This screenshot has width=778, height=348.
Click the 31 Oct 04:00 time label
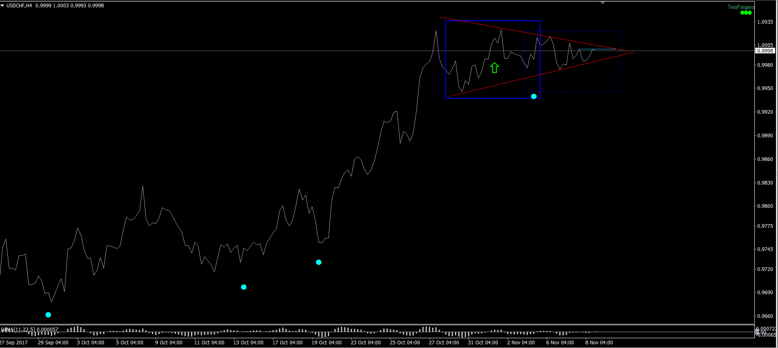point(483,343)
